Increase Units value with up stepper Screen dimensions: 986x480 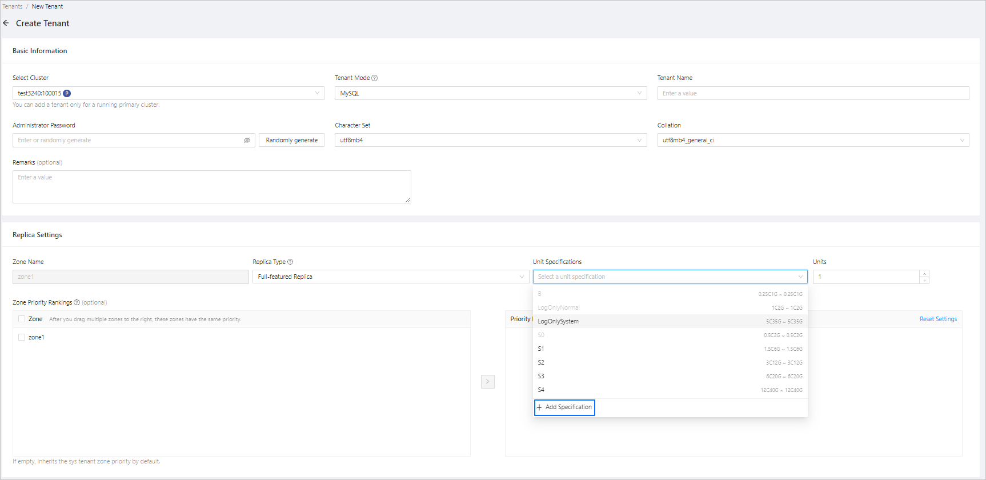coord(924,274)
